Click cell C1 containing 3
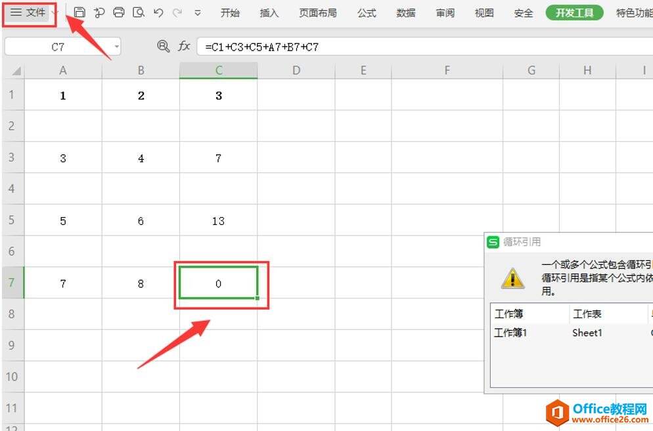The height and width of the screenshot is (431, 653). click(x=219, y=95)
